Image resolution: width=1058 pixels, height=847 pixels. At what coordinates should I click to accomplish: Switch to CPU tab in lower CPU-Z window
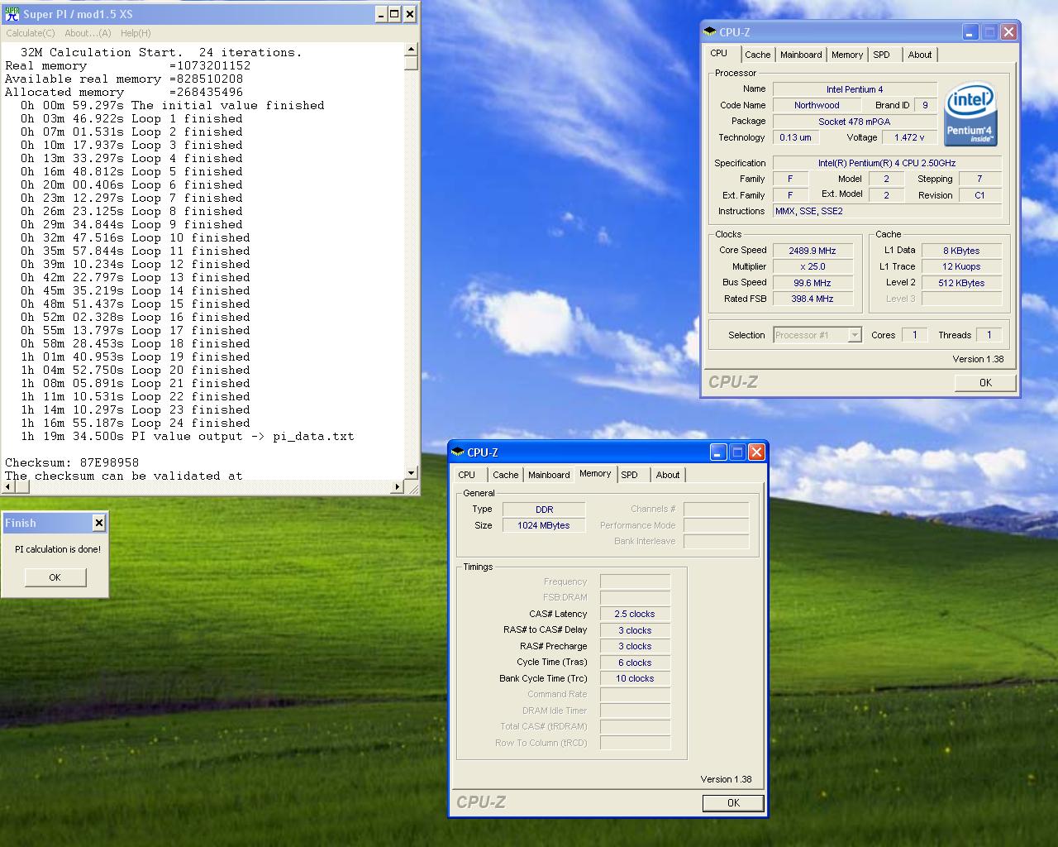[x=467, y=475]
